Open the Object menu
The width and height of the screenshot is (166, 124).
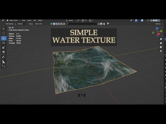(40, 20)
